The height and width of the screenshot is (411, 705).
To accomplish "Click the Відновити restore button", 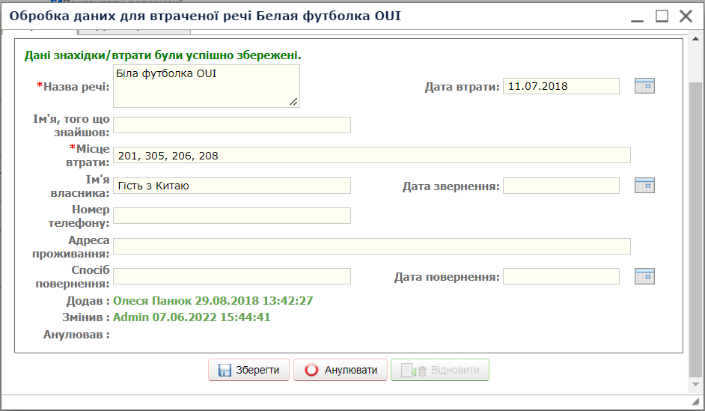I will click(x=440, y=371).
